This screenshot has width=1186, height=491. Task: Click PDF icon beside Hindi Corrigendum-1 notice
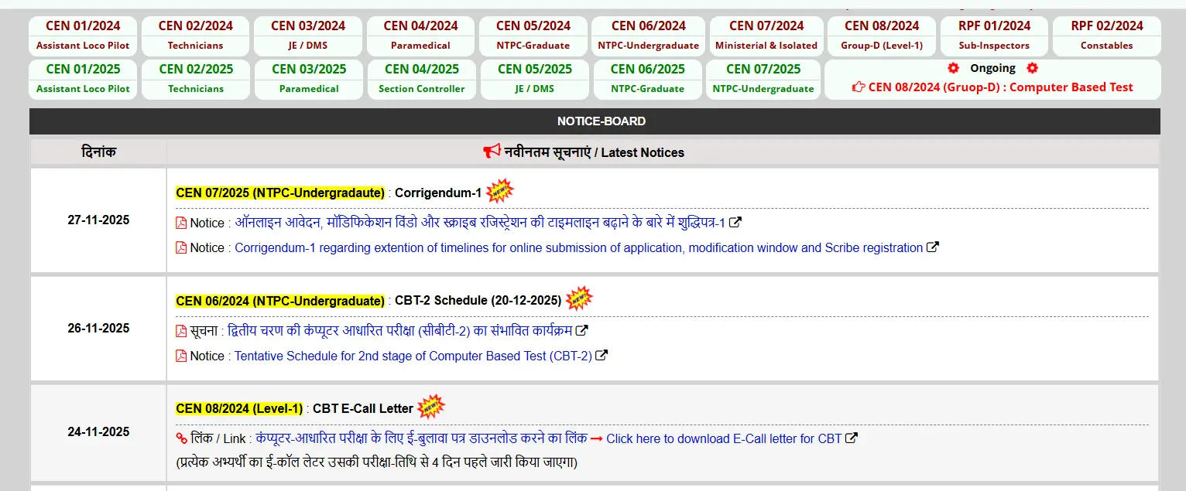coord(181,223)
